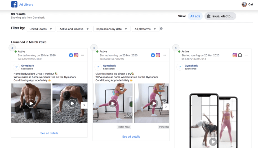The width and height of the screenshot is (258, 148).
Task: Click 'Launched in March 2020' heading
Action: tap(29, 42)
